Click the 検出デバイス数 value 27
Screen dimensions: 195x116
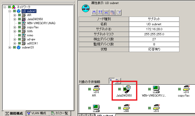coord(154,39)
